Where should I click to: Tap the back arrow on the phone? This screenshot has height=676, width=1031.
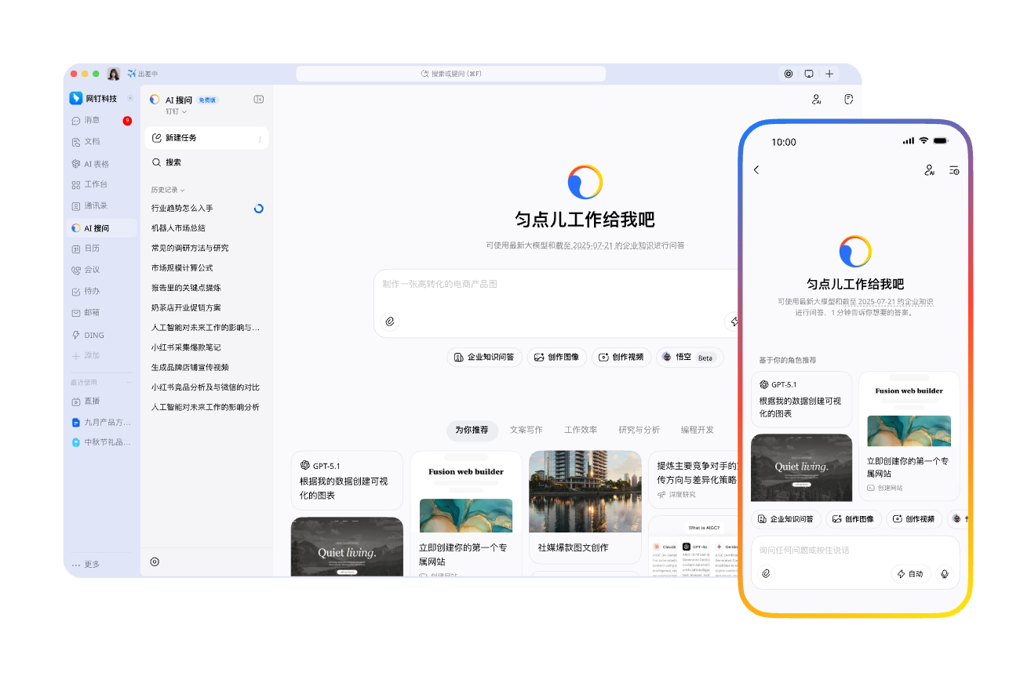click(x=756, y=169)
